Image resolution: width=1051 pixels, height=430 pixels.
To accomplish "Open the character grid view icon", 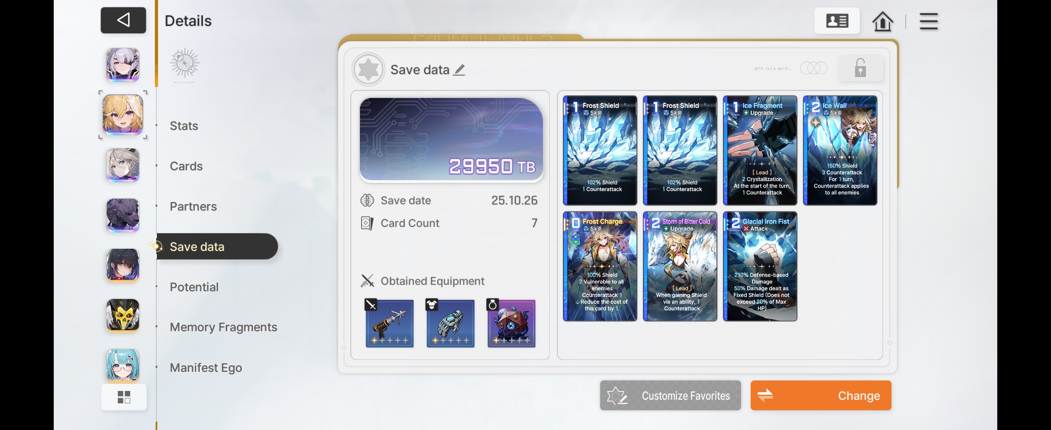I will (124, 397).
